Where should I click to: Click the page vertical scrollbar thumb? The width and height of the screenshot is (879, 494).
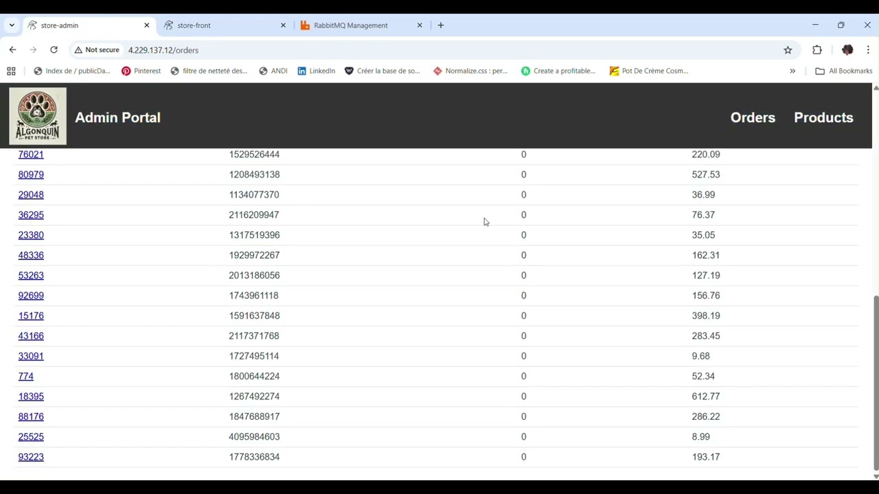(876, 383)
